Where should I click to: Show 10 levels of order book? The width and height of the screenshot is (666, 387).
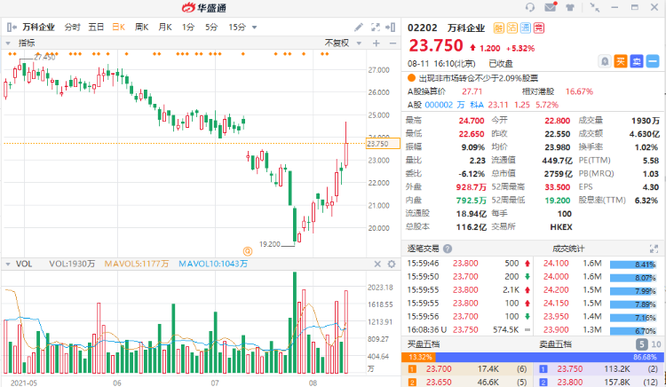coord(656,344)
